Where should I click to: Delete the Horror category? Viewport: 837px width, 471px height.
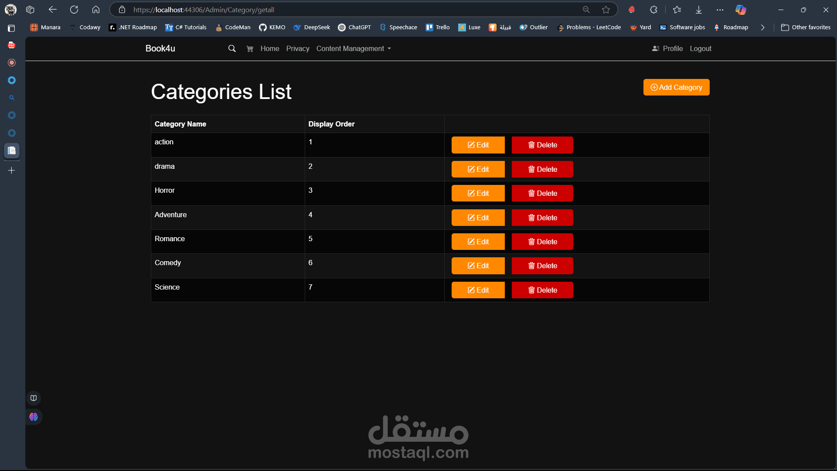point(542,193)
